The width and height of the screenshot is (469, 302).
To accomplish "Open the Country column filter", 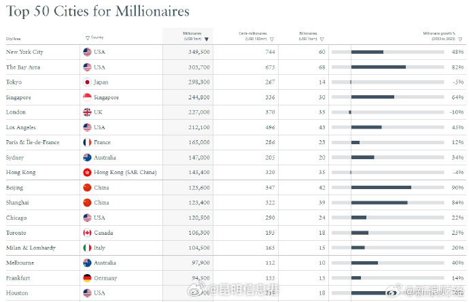I will (87, 37).
